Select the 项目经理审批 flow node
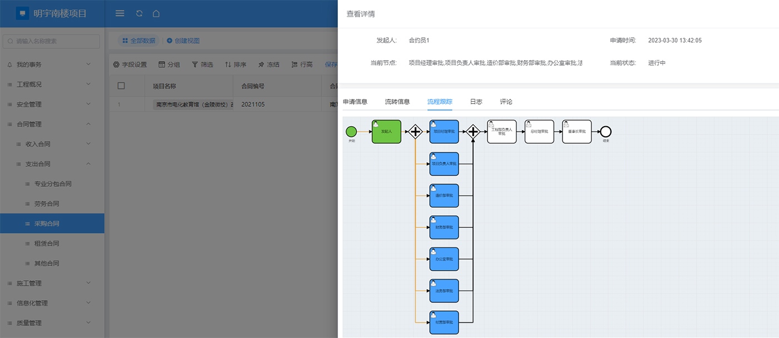 click(444, 132)
